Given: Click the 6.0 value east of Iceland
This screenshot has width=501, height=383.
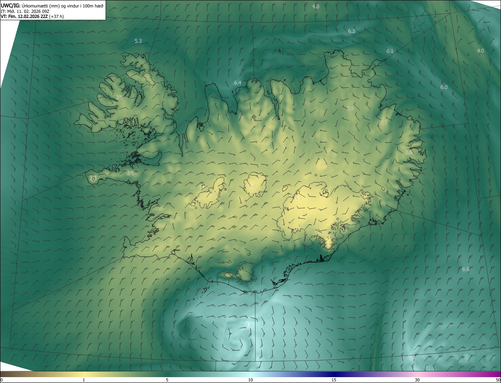Looking at the screenshot, I should (444, 87).
